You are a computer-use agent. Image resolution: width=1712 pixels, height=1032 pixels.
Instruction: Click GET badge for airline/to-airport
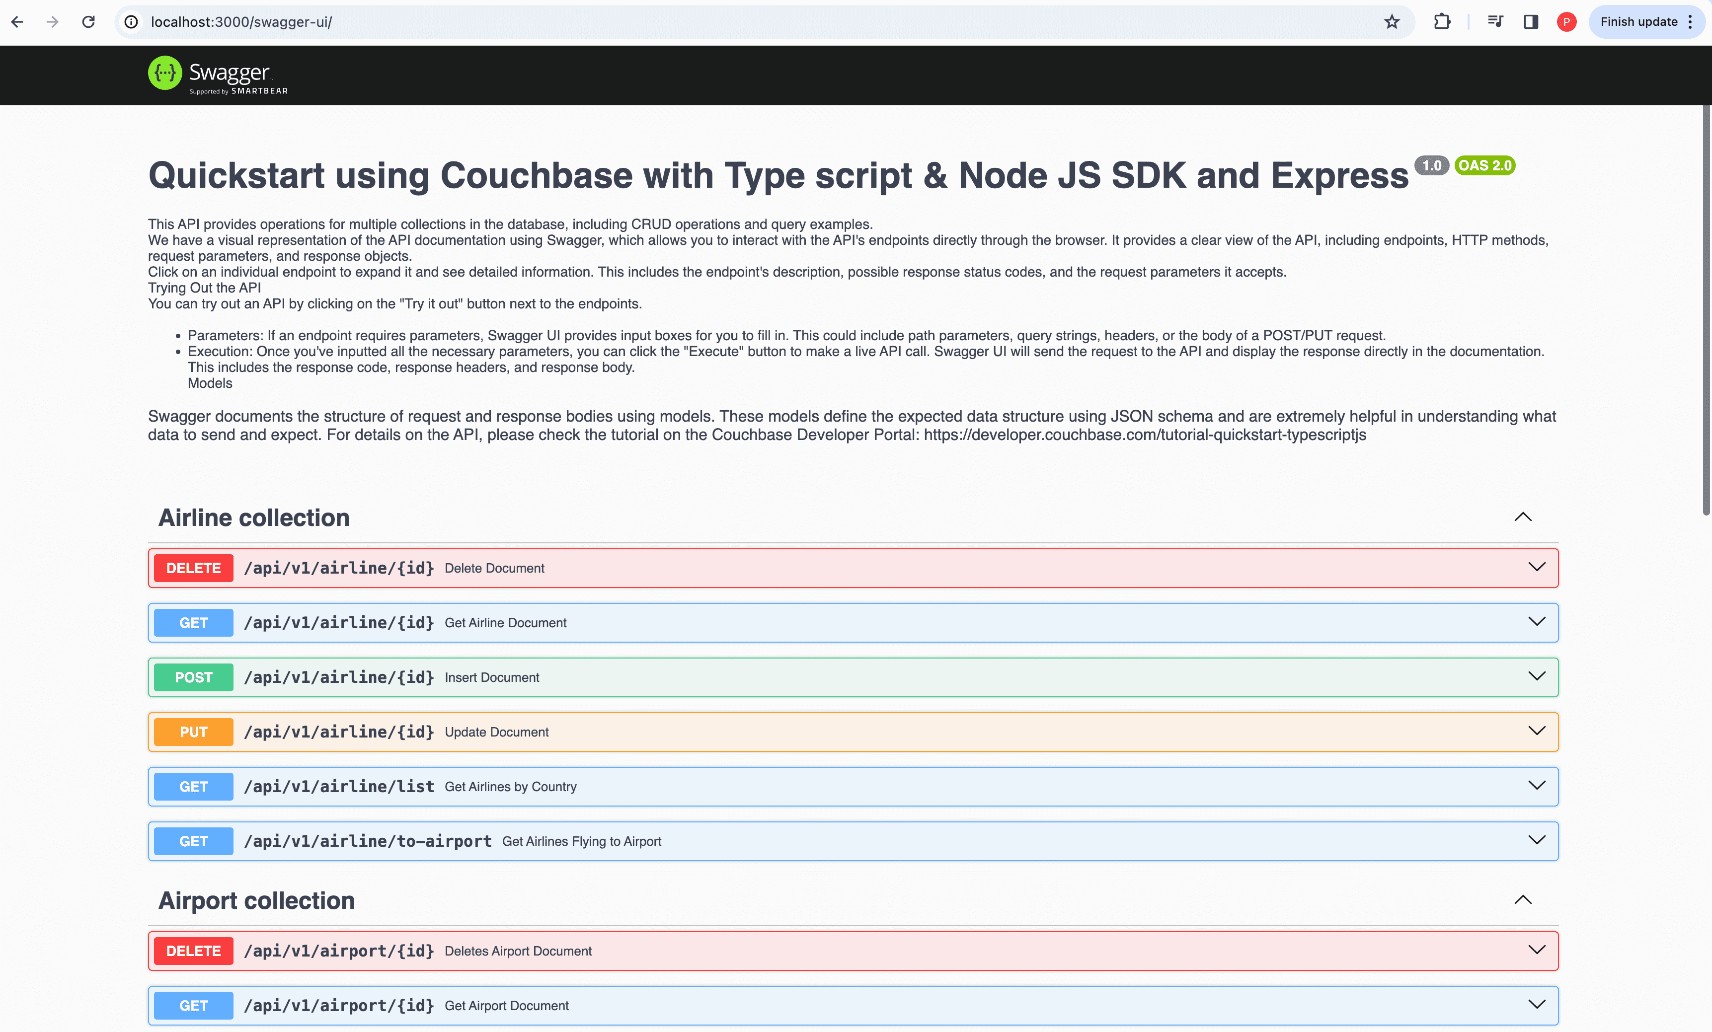point(193,841)
